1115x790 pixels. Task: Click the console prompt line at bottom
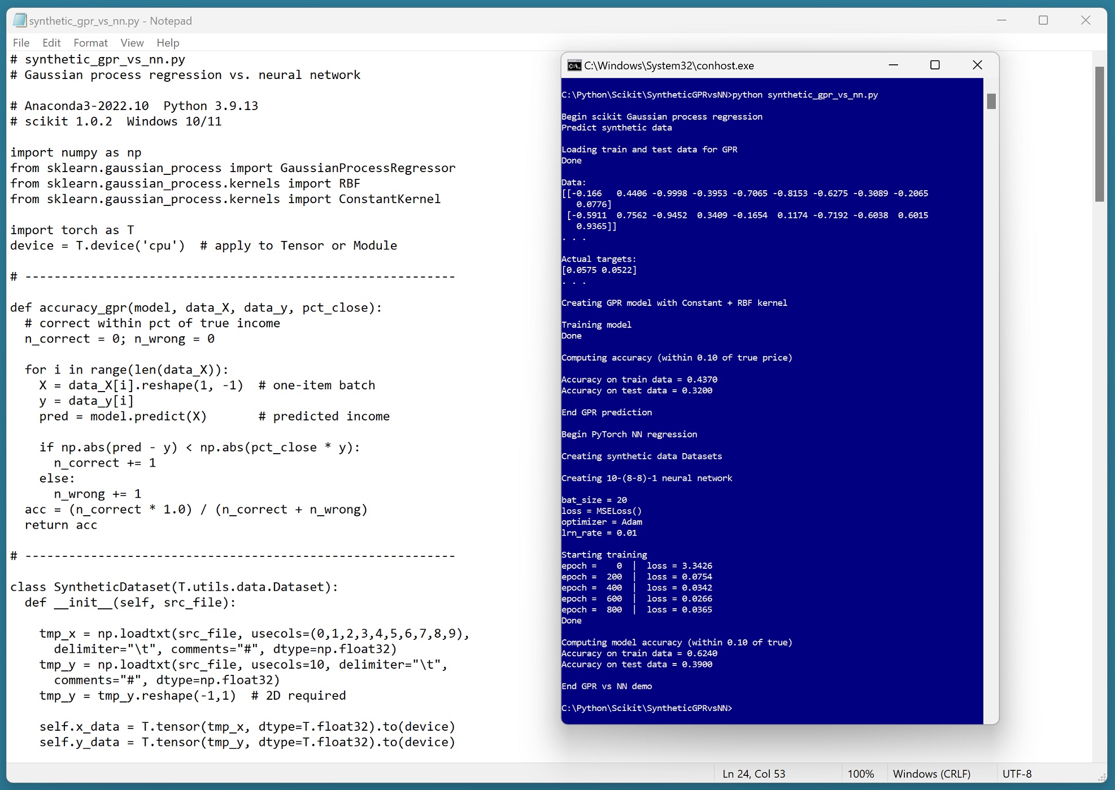pyautogui.click(x=646, y=708)
